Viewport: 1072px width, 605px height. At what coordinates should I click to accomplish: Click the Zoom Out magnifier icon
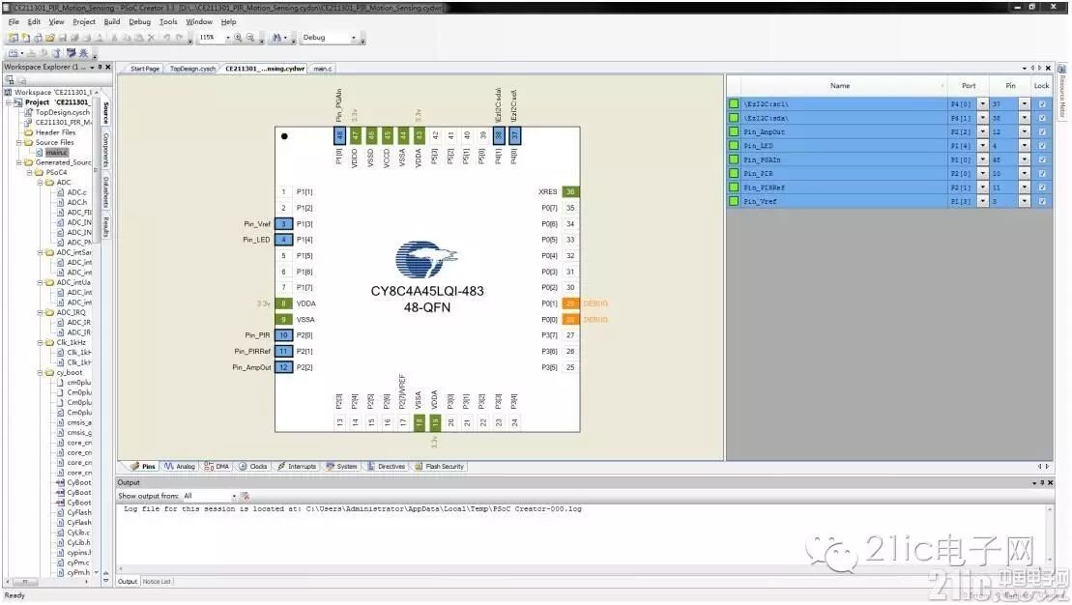coord(250,38)
